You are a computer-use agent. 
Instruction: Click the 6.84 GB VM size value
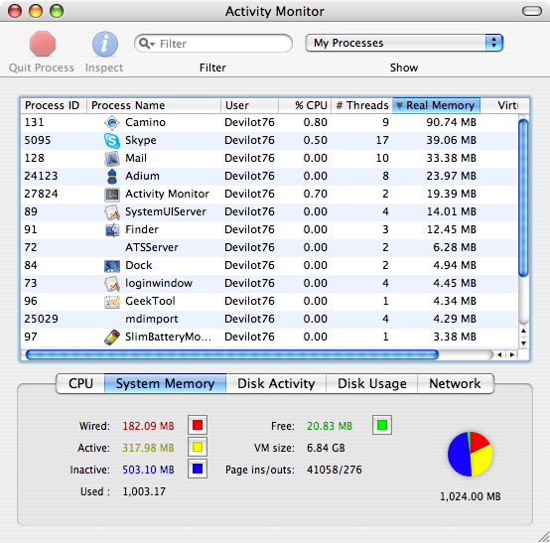[x=326, y=448]
